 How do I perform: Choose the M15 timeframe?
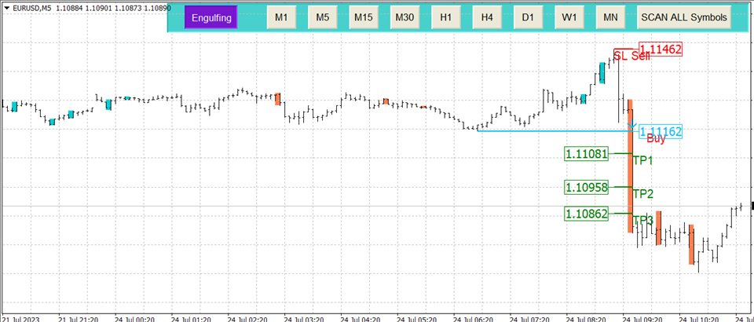(x=363, y=17)
